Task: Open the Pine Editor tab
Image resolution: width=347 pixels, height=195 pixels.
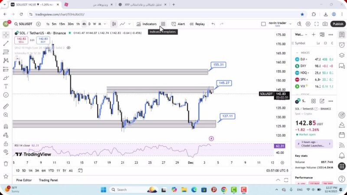Action: (x=24, y=180)
